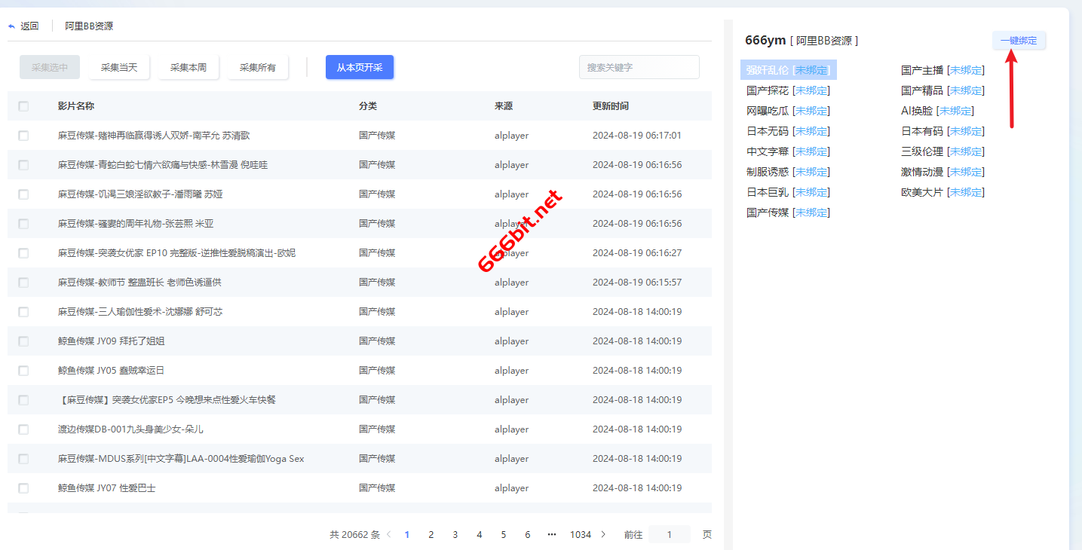1082x550 pixels.
Task: Click the 采集所有 collection button
Action: pyautogui.click(x=257, y=66)
